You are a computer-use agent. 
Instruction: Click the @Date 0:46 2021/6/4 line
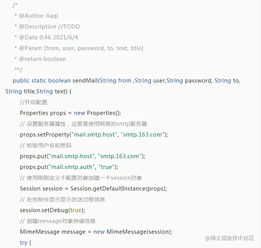coord(46,37)
